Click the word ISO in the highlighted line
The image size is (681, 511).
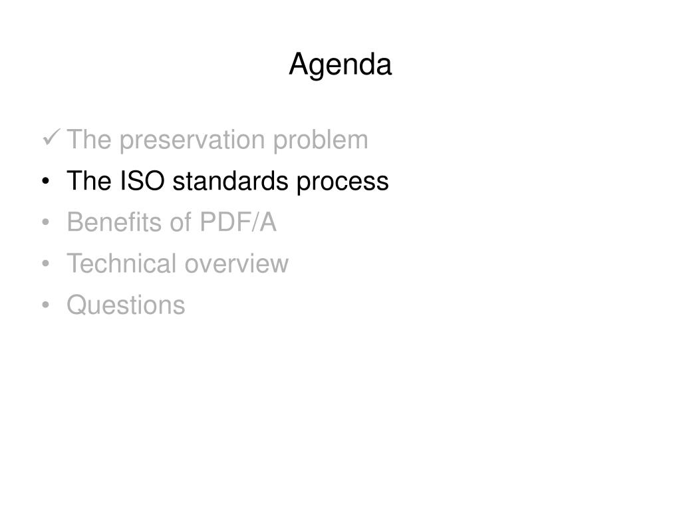tap(142, 181)
